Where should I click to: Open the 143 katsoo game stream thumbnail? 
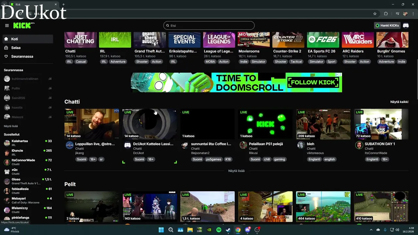(x=150, y=207)
